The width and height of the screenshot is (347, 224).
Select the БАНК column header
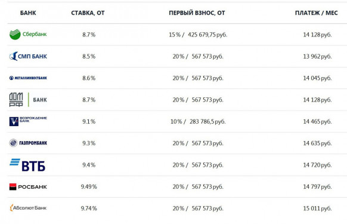[28, 13]
